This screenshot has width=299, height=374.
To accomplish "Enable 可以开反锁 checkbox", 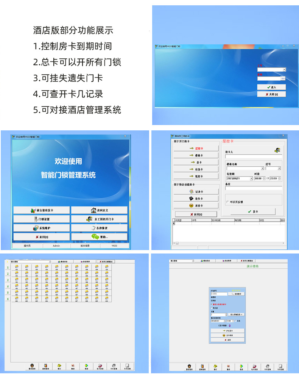I will click(227, 202).
